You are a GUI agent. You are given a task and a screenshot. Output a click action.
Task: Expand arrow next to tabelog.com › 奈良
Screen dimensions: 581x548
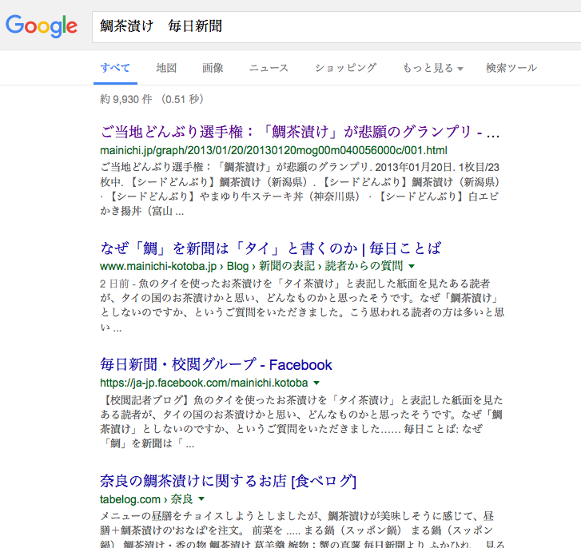pyautogui.click(x=201, y=498)
